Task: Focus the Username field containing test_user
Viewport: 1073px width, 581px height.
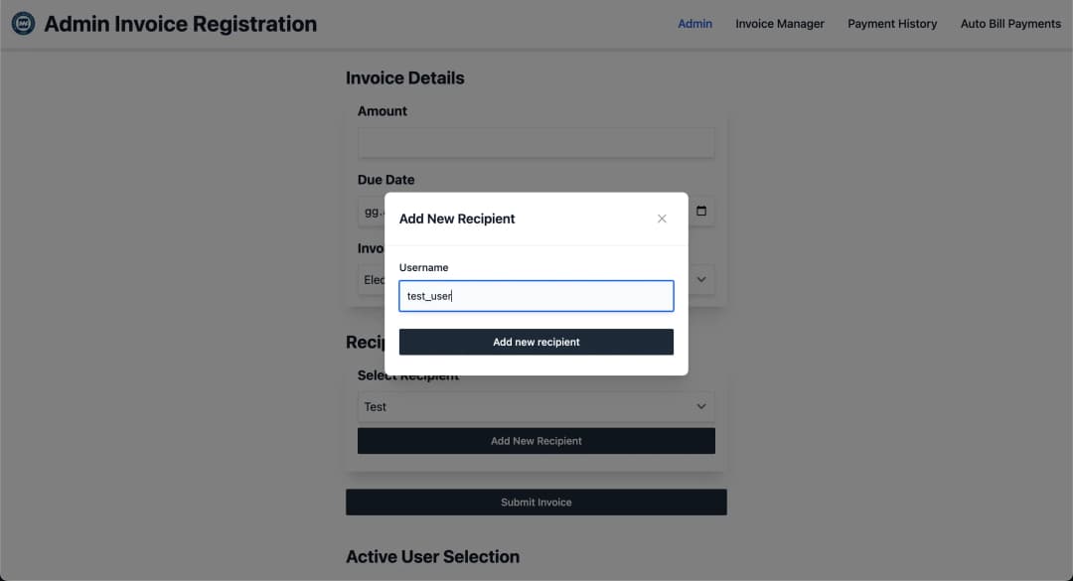Action: point(536,296)
